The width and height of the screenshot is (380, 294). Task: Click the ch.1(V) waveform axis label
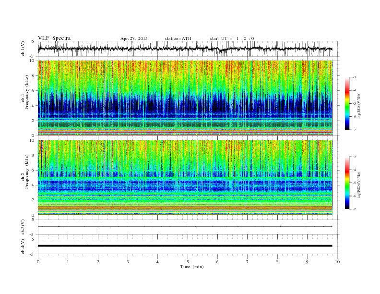23,49
